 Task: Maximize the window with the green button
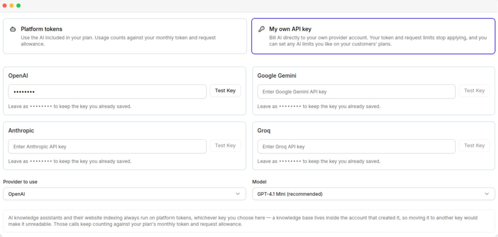coord(18,6)
